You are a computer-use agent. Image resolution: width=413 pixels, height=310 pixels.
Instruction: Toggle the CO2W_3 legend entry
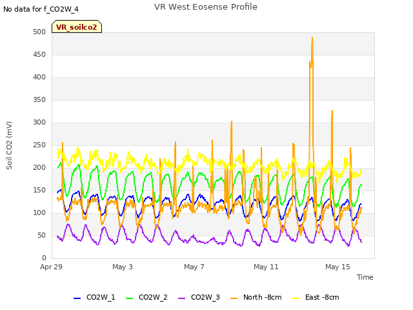pyautogui.click(x=199, y=297)
